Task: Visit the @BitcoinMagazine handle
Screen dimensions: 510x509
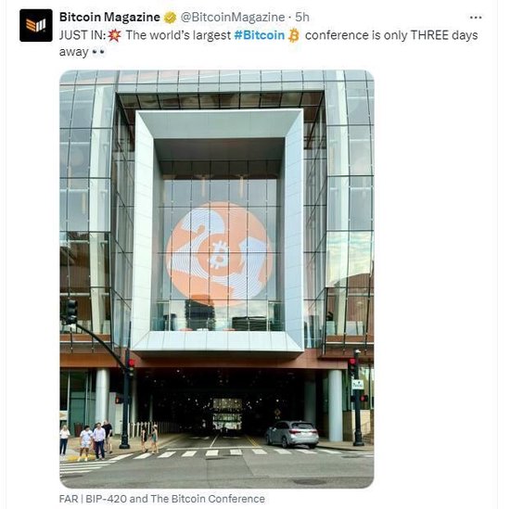Action: 233,18
